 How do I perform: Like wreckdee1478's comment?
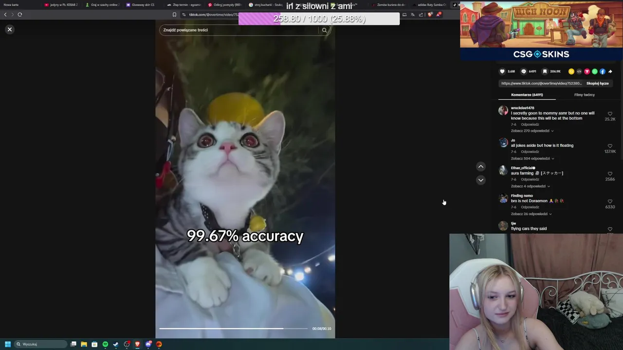(x=610, y=114)
